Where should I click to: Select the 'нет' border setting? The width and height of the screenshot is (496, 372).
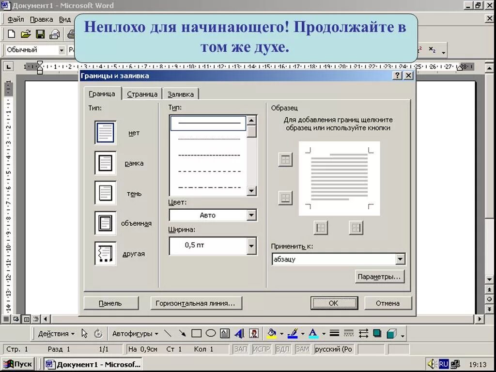tap(105, 133)
